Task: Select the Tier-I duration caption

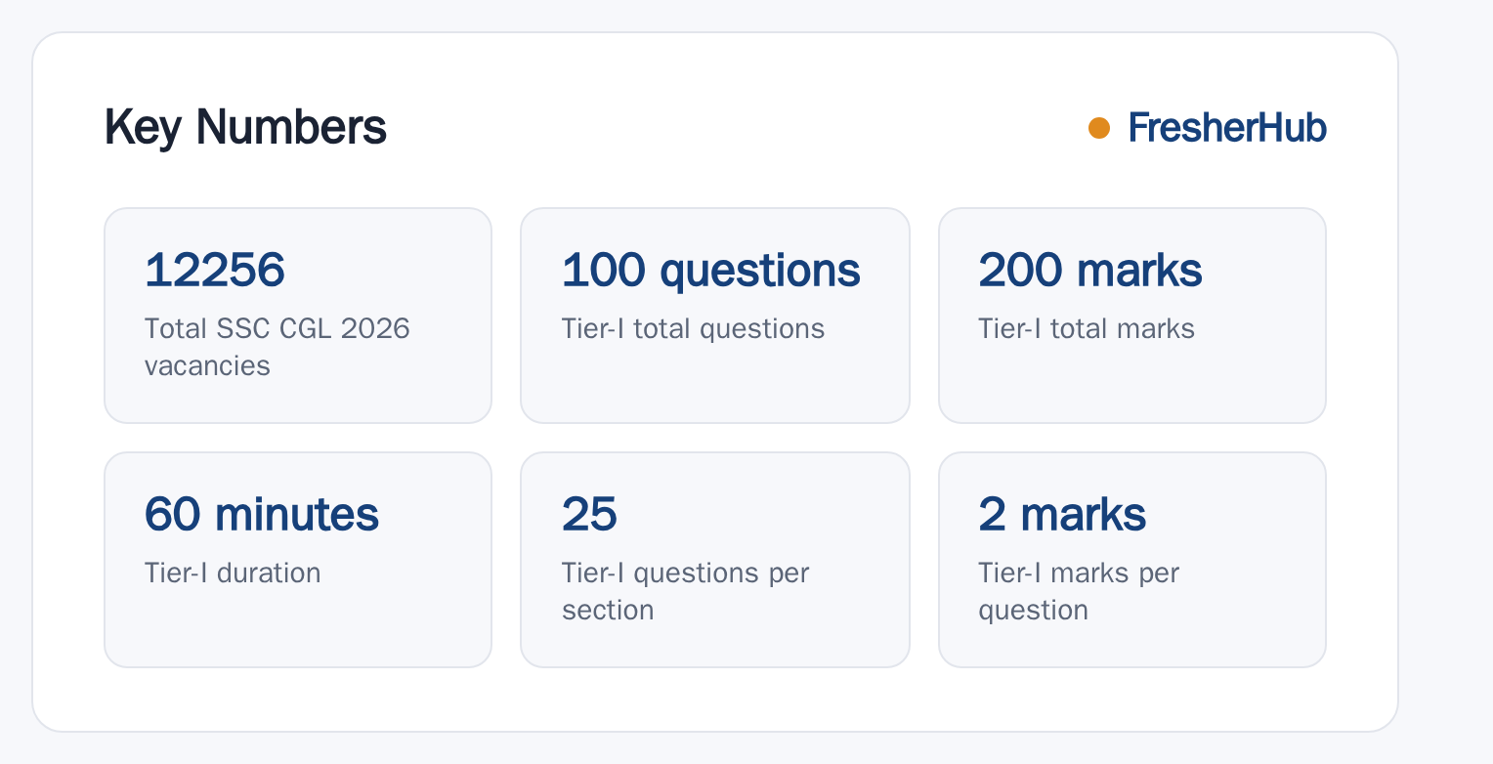Action: [233, 573]
